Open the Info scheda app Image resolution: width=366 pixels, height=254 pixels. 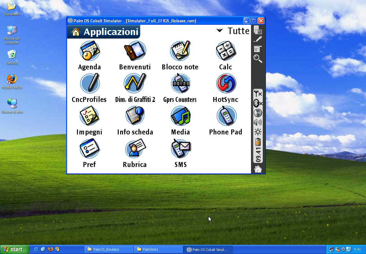click(135, 116)
